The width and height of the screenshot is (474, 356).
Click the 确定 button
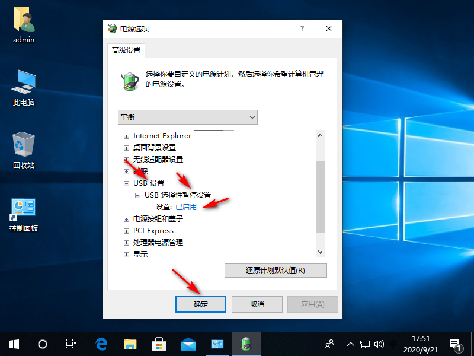click(201, 304)
